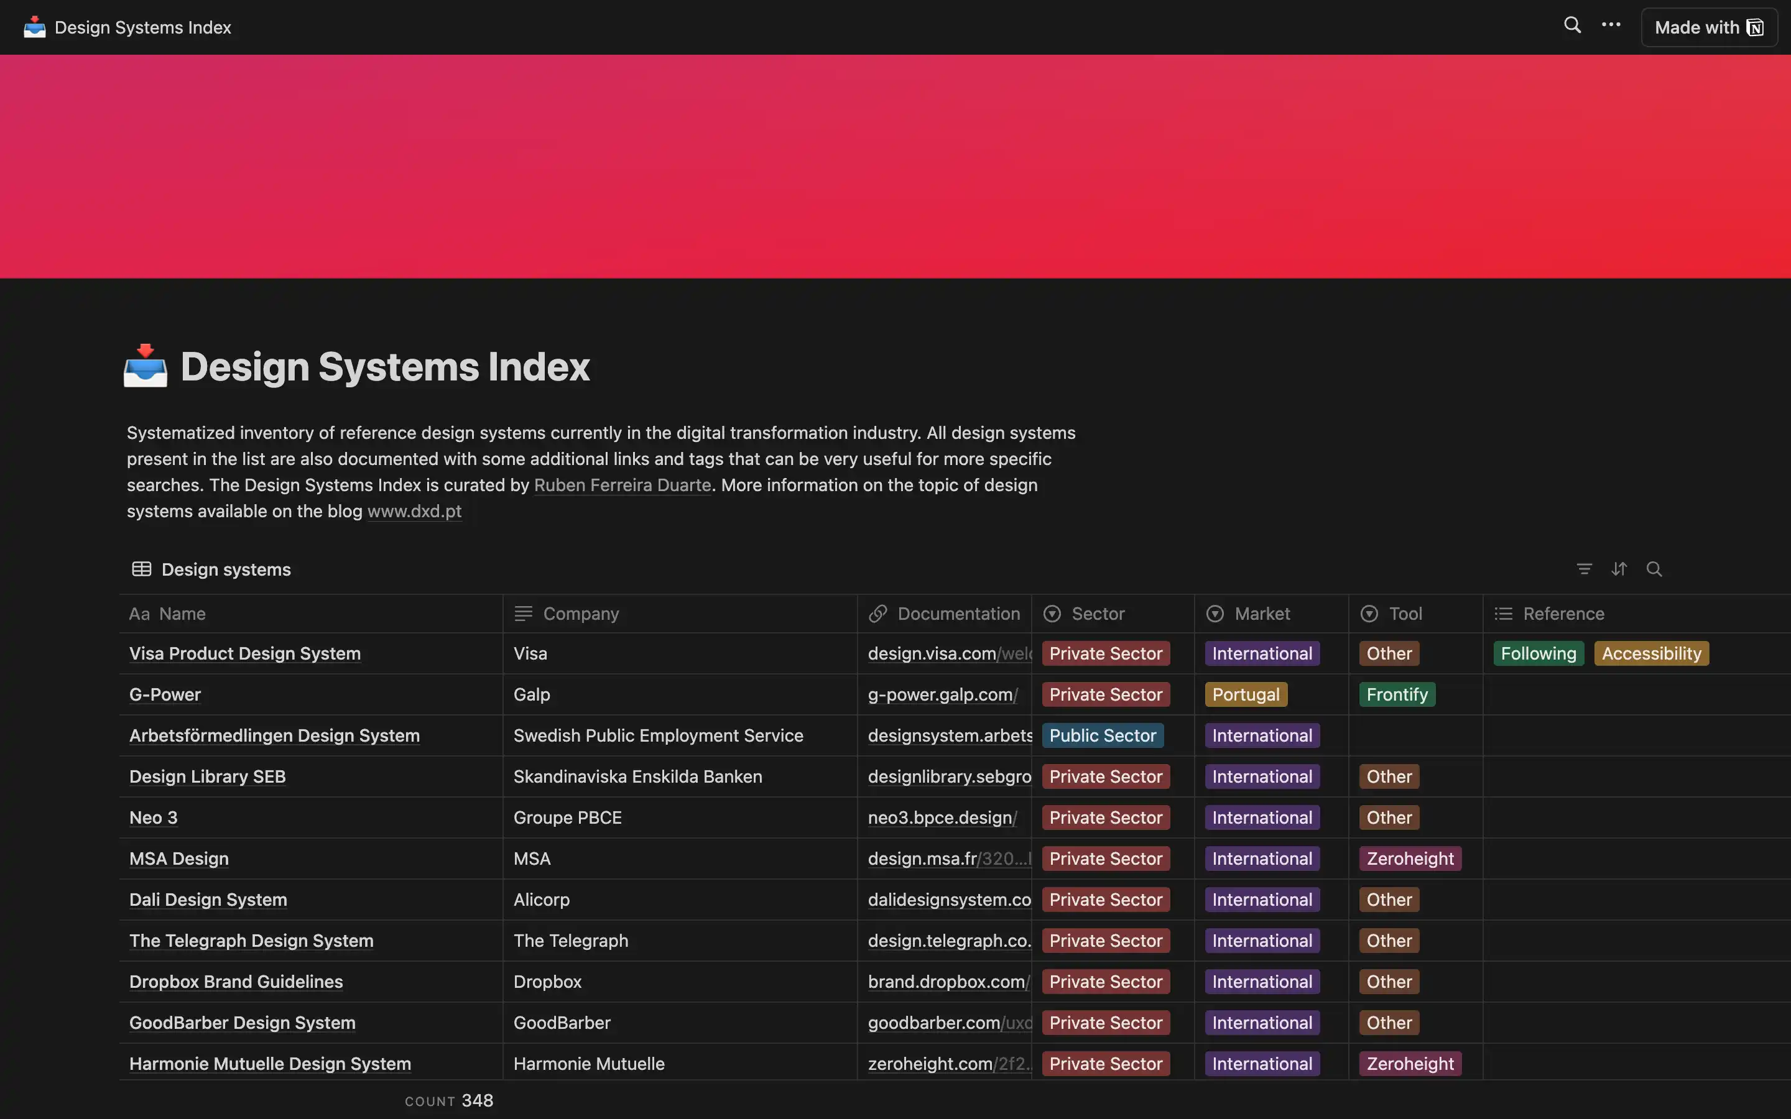1791x1119 pixels.
Task: Click the Alicorp company cell
Action: tap(680, 900)
